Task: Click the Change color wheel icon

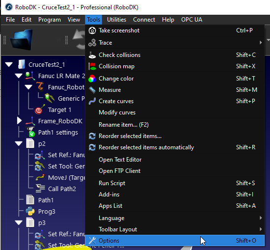Action: (92, 79)
